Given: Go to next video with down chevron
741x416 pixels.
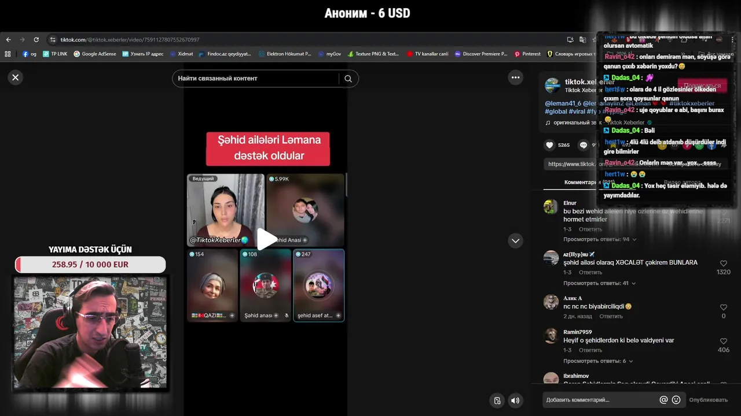Looking at the screenshot, I should tap(515, 240).
